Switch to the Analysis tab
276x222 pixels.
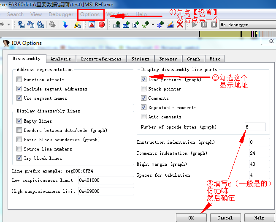(61, 59)
